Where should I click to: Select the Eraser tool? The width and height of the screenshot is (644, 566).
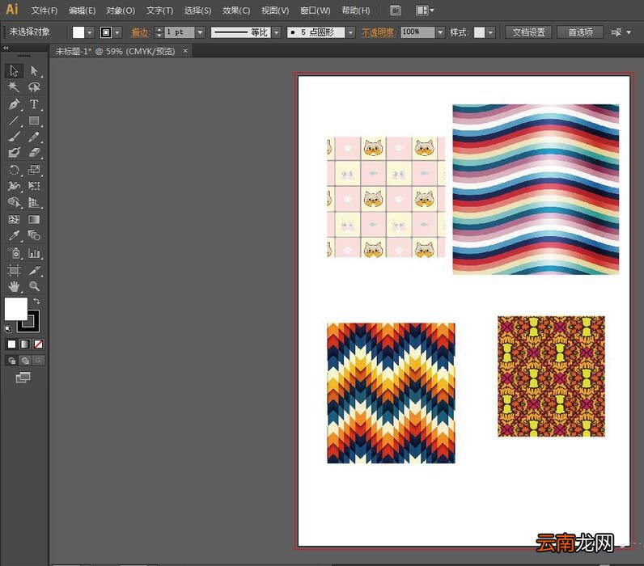[34, 153]
